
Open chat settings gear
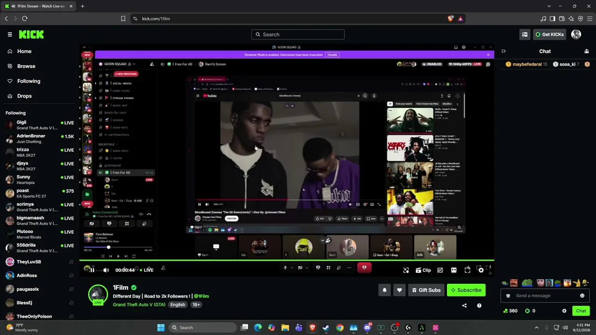(x=564, y=311)
